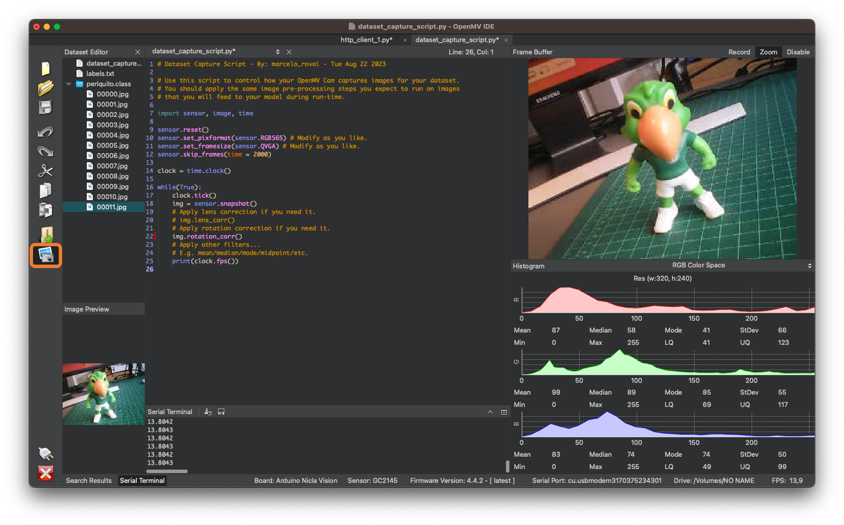Select 00005.jpg in the dataset tree

(112, 146)
